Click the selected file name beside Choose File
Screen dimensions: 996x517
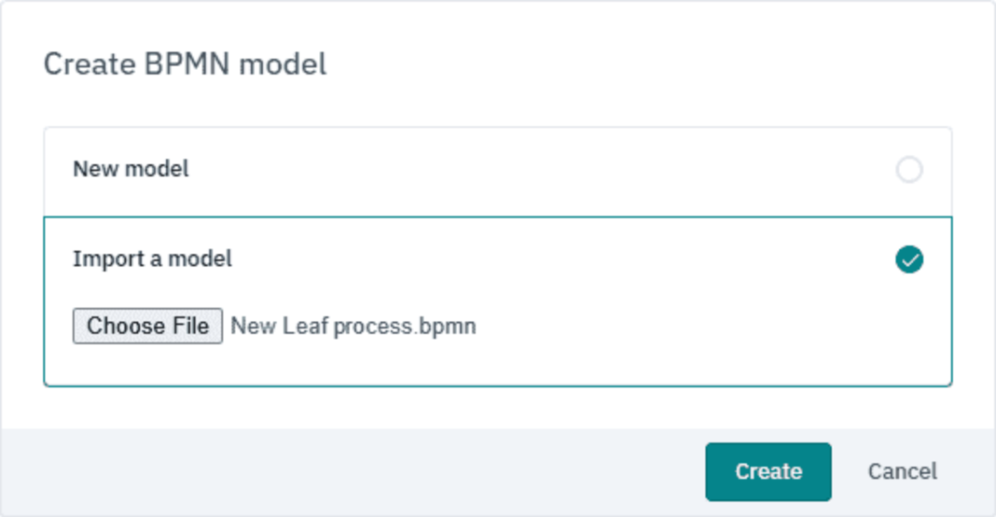click(x=353, y=326)
